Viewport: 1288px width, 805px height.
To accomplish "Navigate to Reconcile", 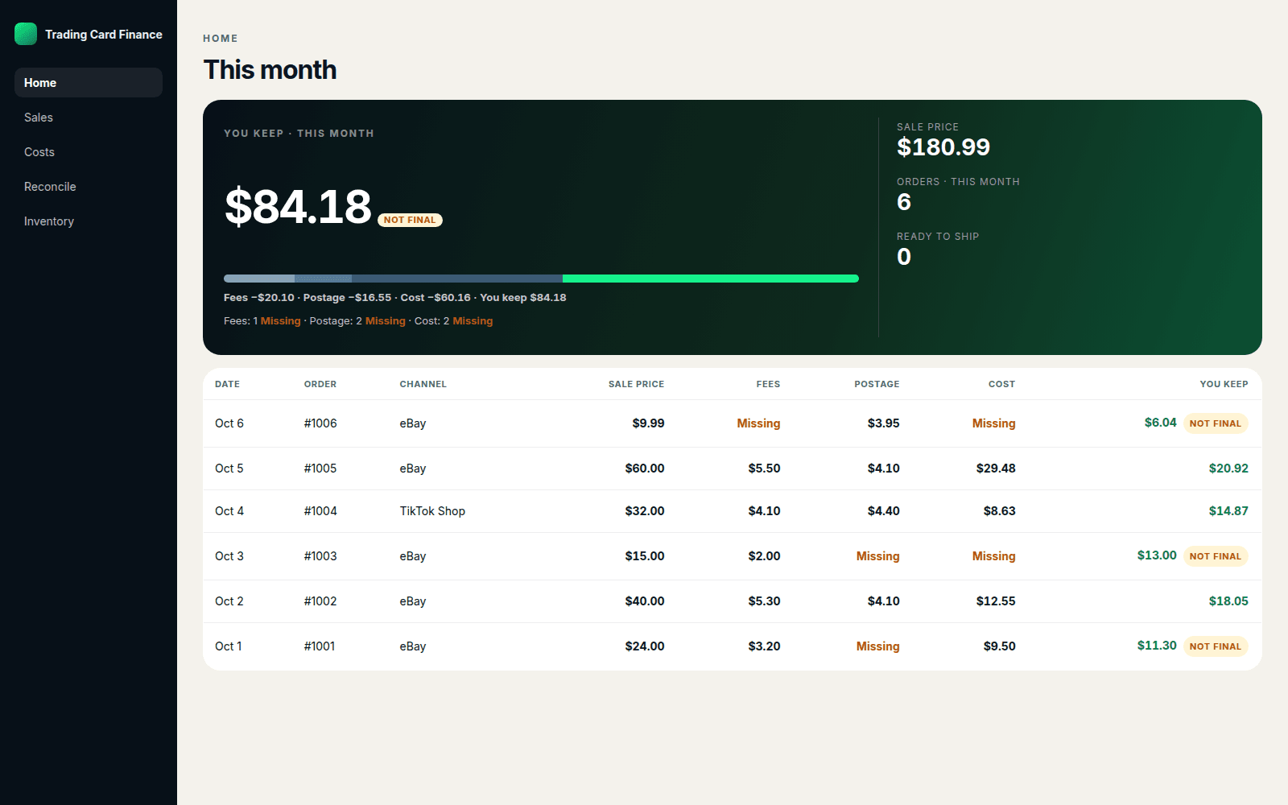I will coord(89,187).
